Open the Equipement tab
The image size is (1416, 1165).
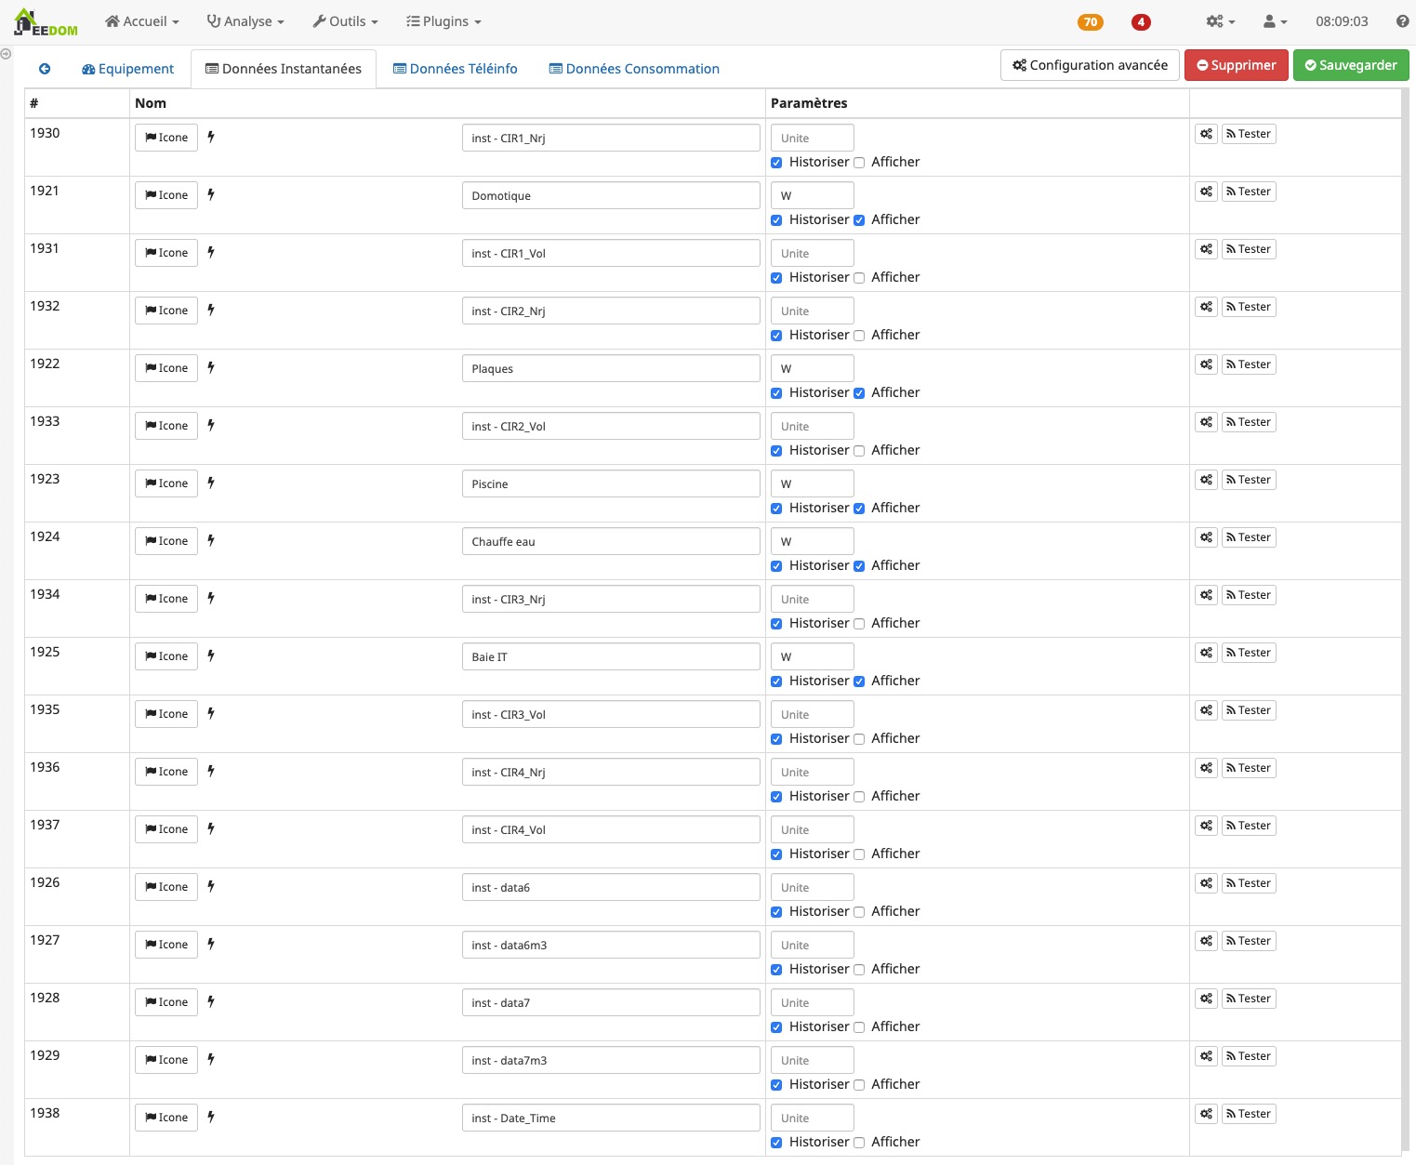127,69
